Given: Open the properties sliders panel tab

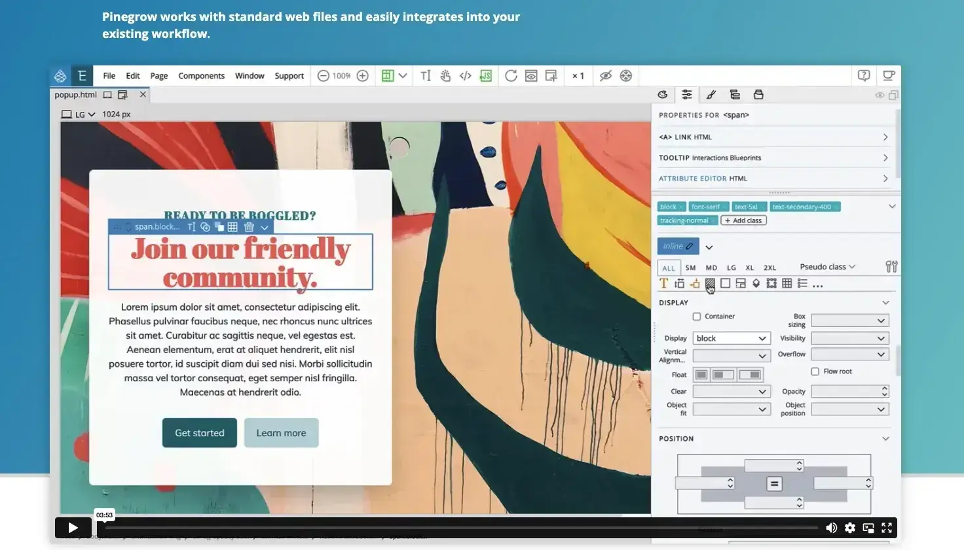Looking at the screenshot, I should pos(687,95).
